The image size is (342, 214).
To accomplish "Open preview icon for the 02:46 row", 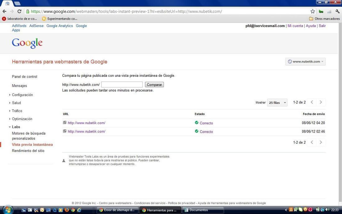I will tap(65, 131).
